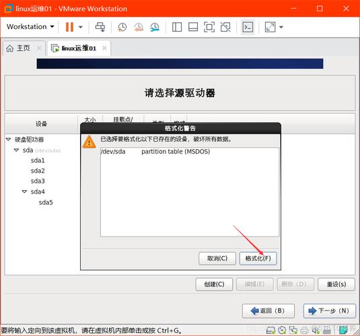Revert to the previous snapshot

139,27
